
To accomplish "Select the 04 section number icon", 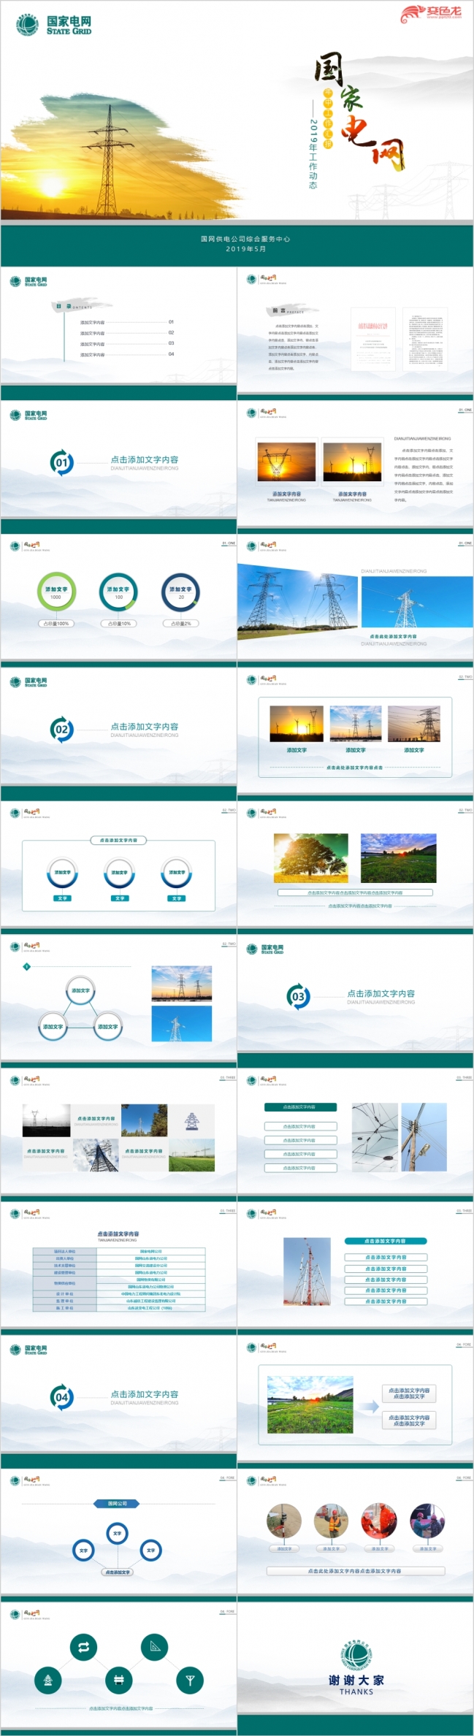I will click(x=61, y=1397).
